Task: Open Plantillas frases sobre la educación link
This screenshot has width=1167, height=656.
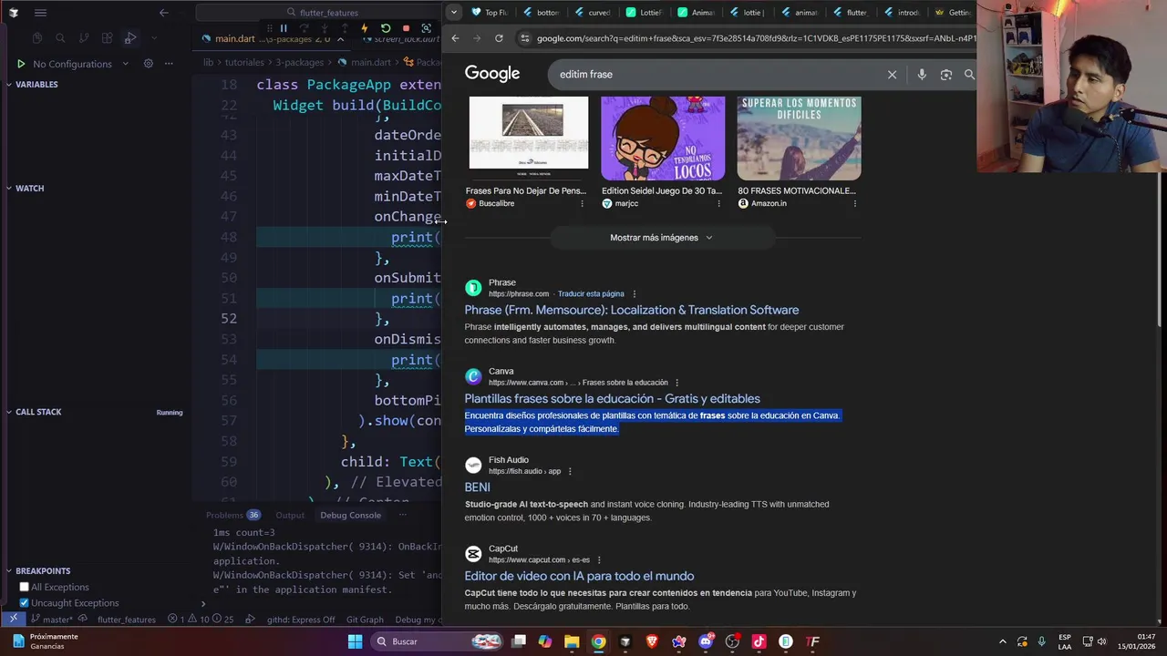Action: coord(612,399)
